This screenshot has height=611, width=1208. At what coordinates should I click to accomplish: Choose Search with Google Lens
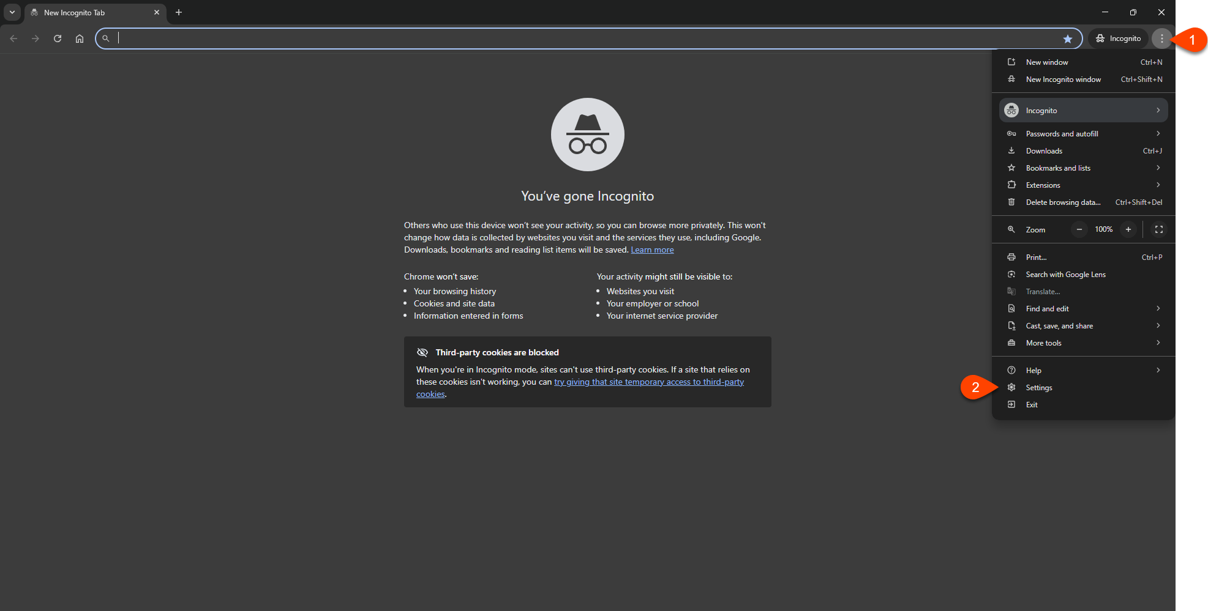click(1083, 275)
